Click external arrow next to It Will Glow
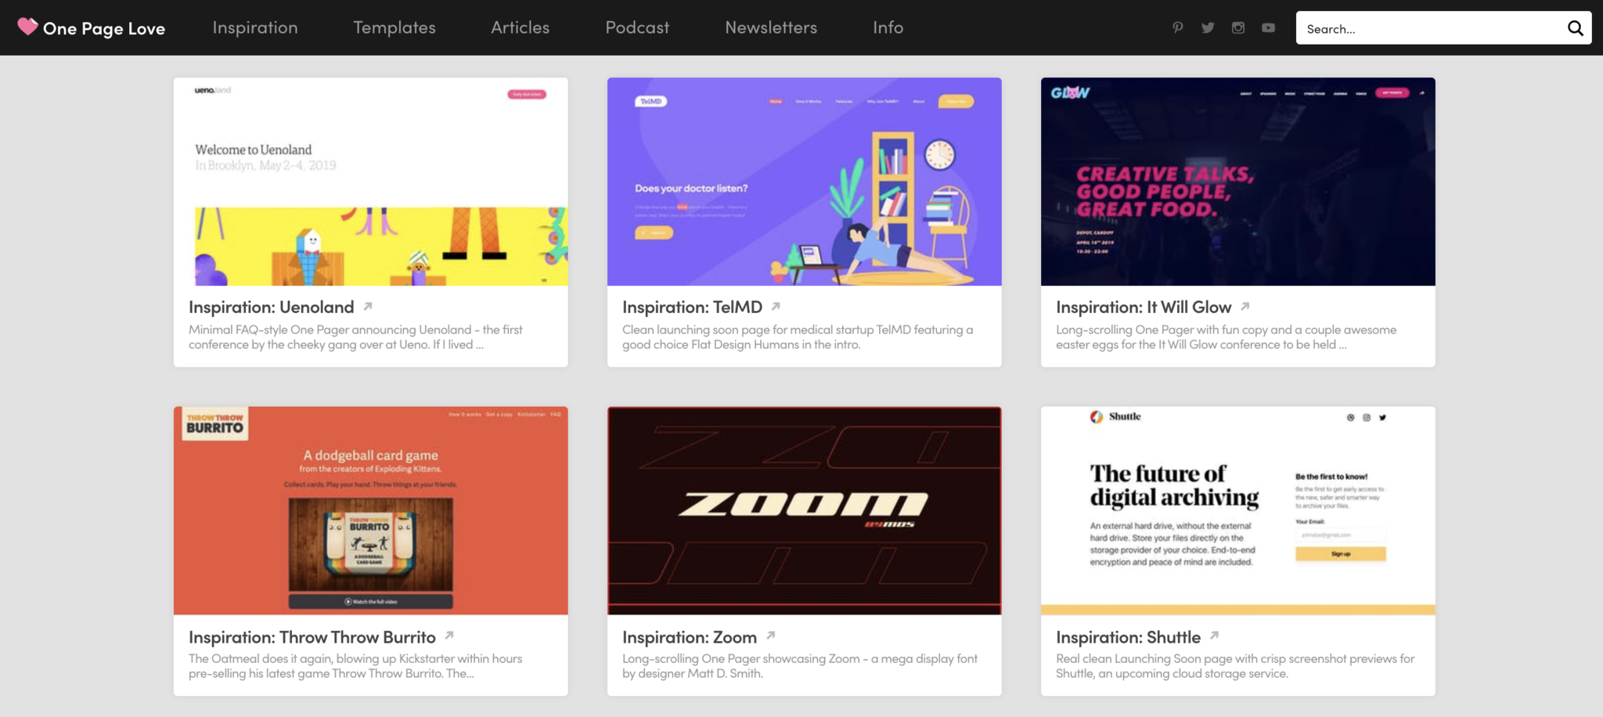The image size is (1603, 717). [1245, 306]
